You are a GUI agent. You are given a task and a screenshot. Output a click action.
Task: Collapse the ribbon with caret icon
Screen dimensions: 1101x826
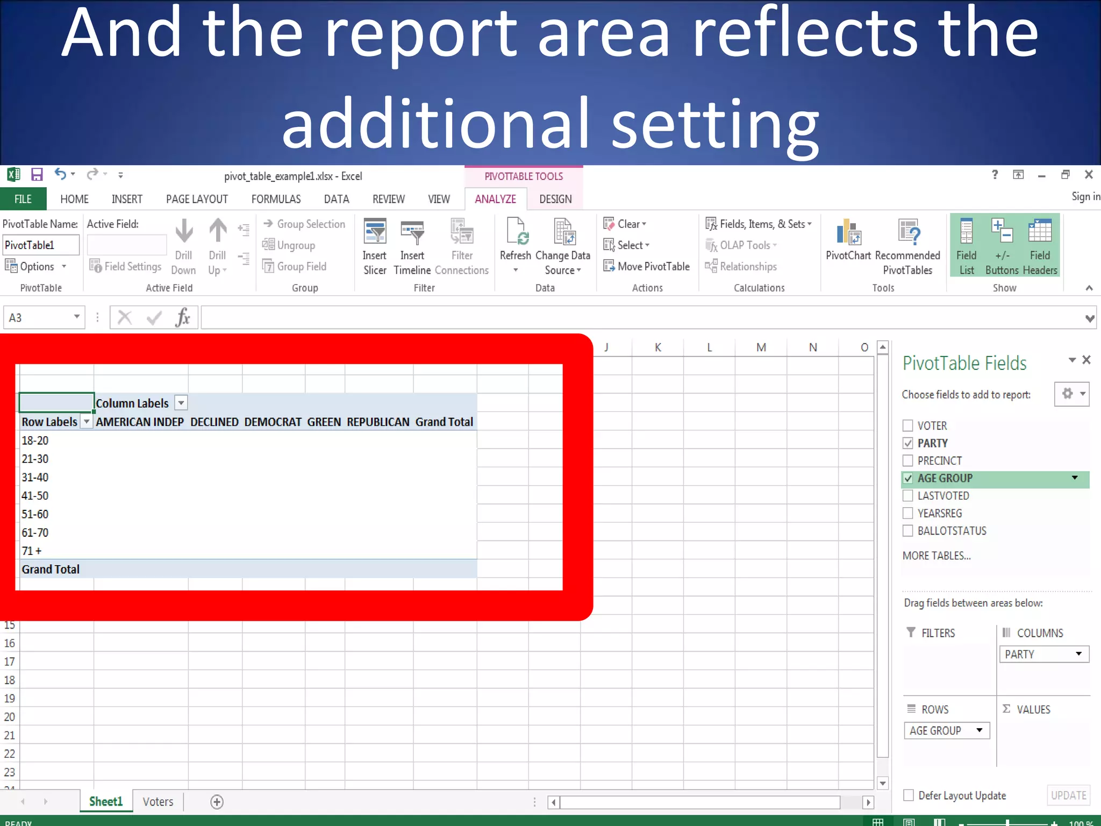[1089, 288]
